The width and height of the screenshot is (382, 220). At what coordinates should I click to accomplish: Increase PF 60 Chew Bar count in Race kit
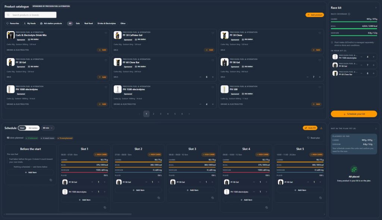tap(373, 73)
